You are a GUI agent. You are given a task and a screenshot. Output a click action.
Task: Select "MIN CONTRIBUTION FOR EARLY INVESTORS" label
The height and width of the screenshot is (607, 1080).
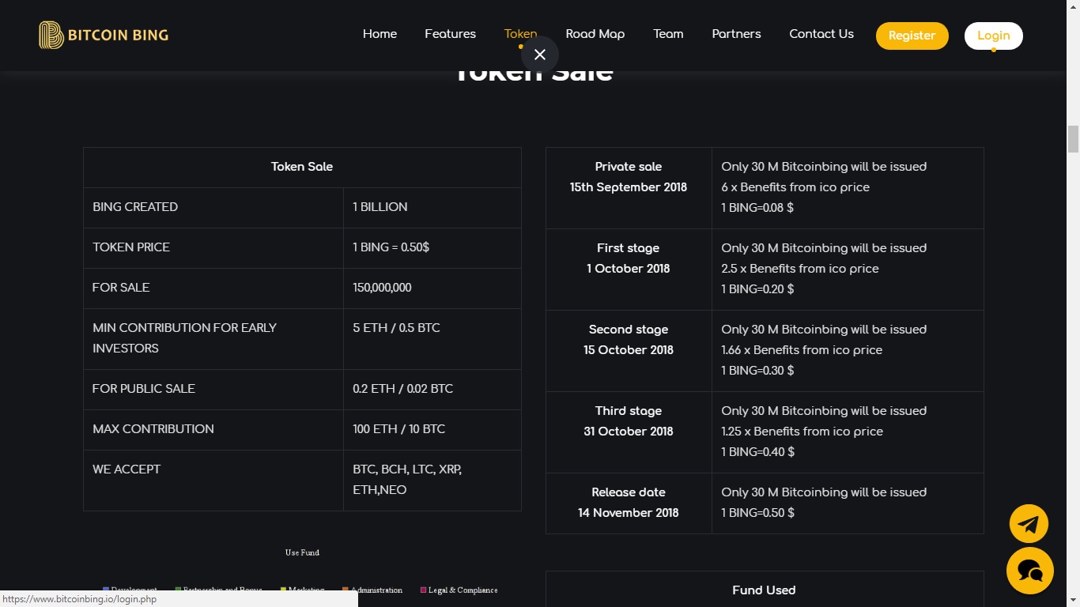click(x=184, y=338)
